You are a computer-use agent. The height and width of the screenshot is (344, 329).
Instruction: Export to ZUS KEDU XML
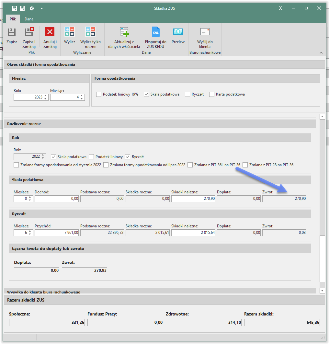click(x=156, y=32)
